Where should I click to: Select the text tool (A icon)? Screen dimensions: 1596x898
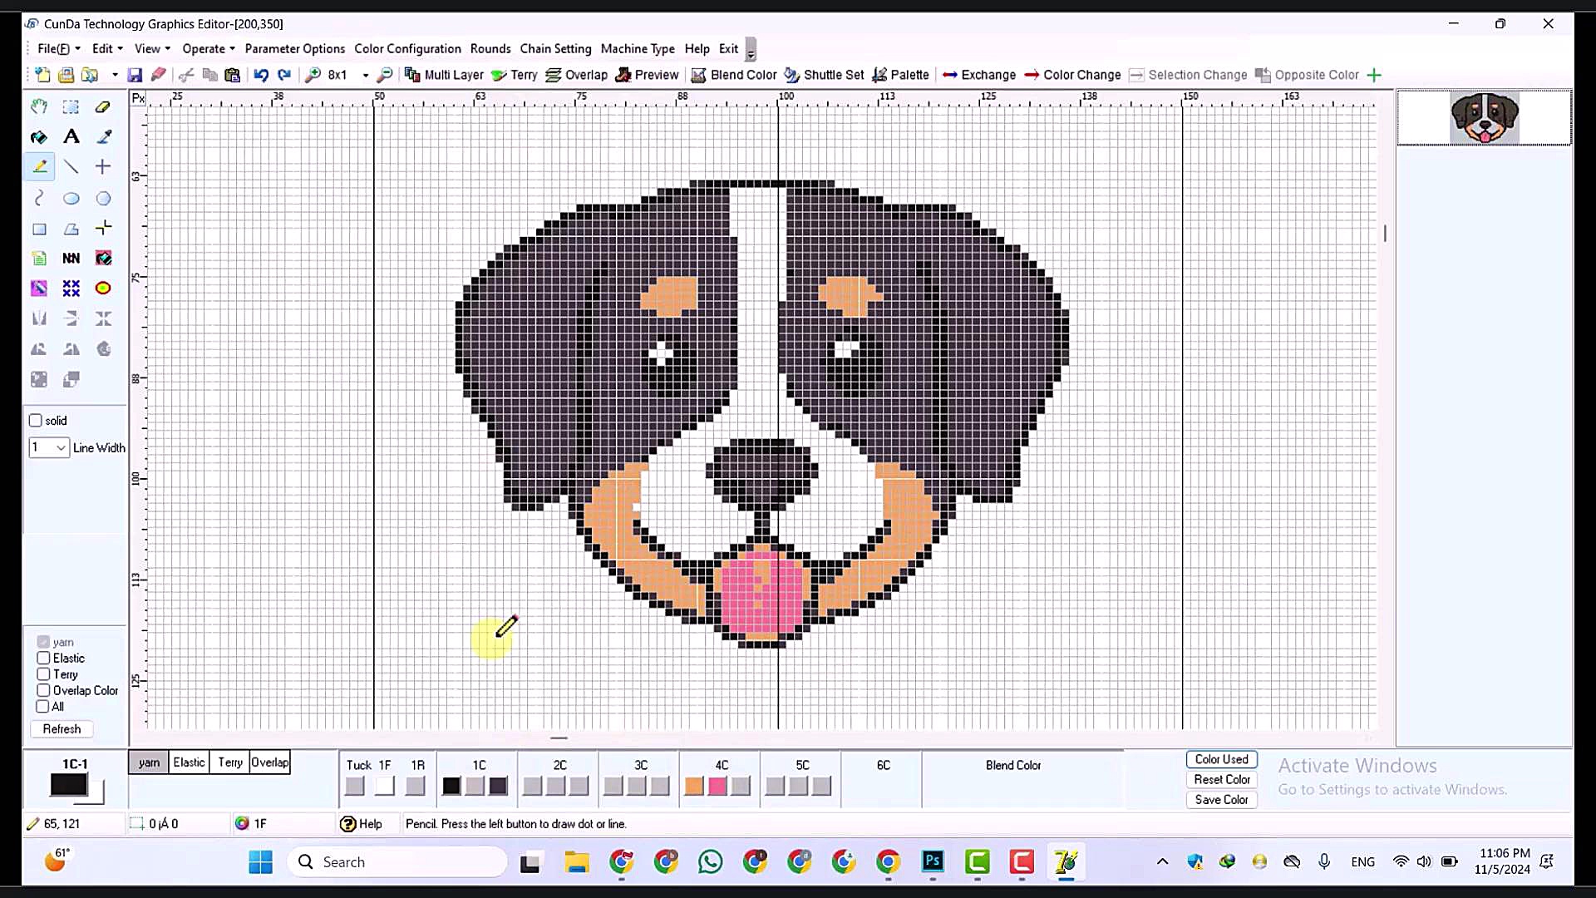point(71,136)
